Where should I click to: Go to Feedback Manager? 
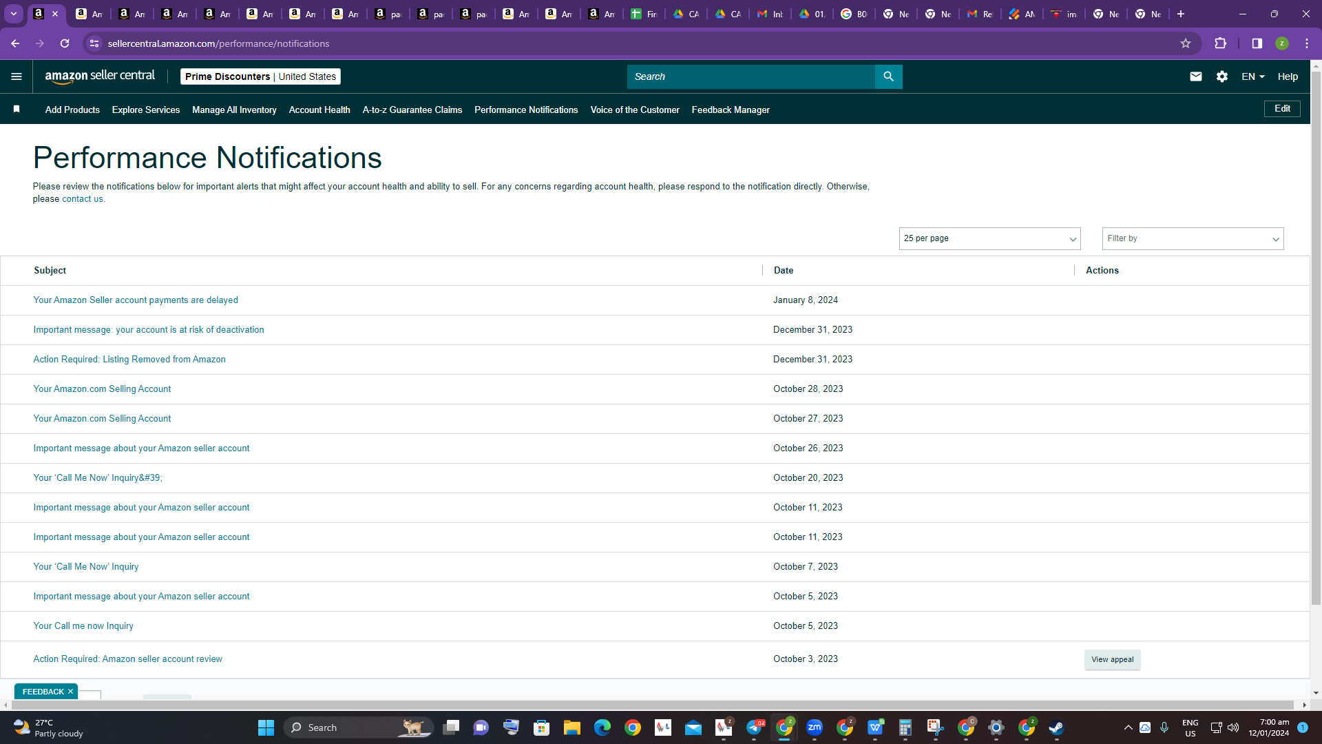pos(731,110)
